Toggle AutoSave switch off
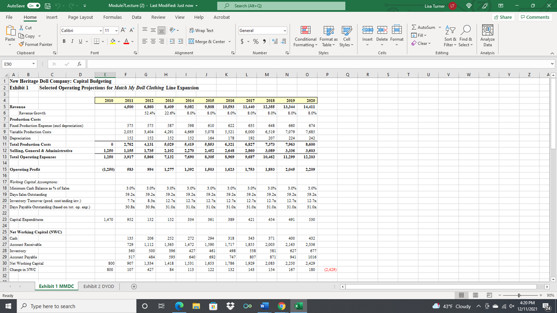Screen dimensions: 557x313 [34, 6]
